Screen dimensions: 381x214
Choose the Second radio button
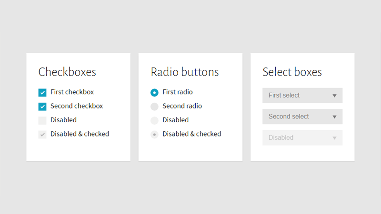(154, 106)
